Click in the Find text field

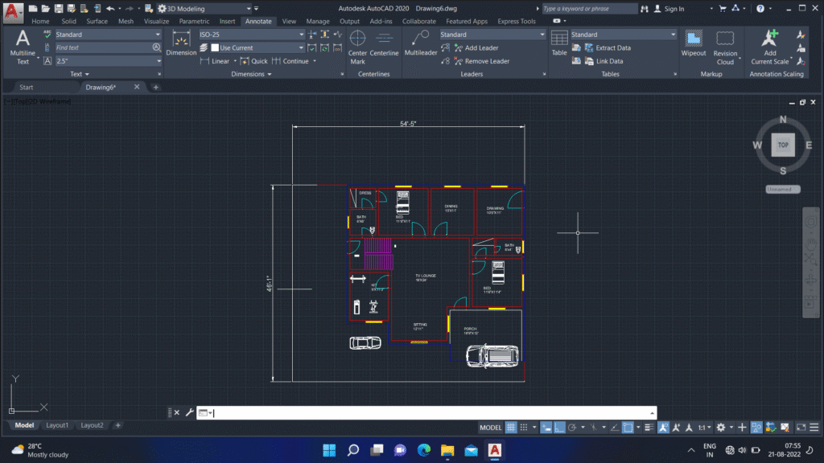(x=103, y=47)
